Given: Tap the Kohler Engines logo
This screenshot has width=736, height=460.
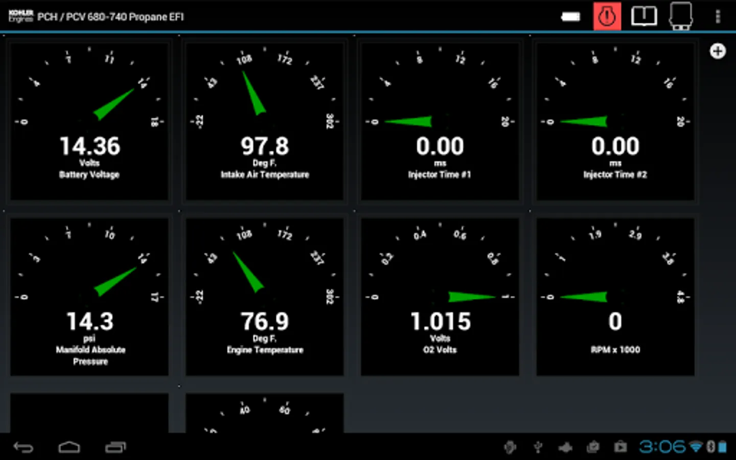Looking at the screenshot, I should [20, 16].
